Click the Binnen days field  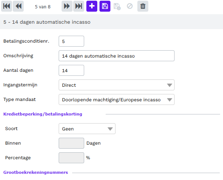71,143
